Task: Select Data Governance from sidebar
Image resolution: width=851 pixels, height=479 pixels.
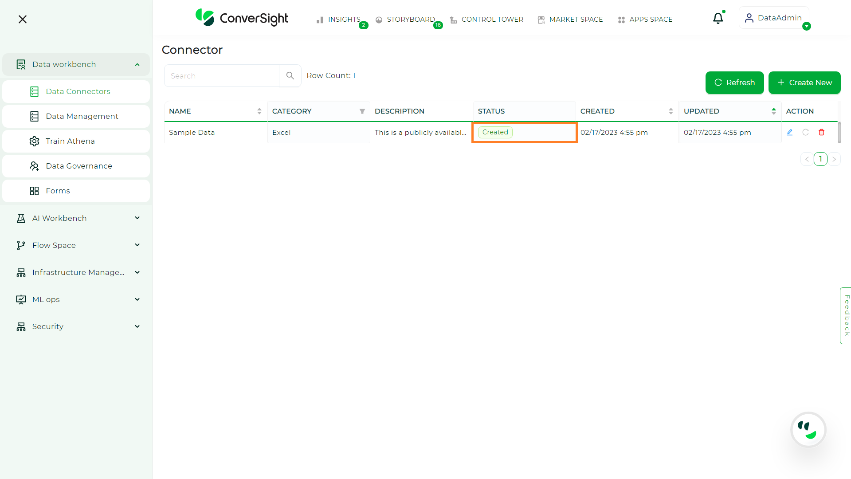Action: (x=79, y=166)
